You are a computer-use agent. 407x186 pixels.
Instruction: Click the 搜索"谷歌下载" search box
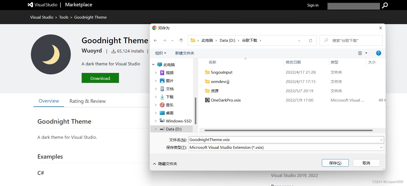(351, 40)
